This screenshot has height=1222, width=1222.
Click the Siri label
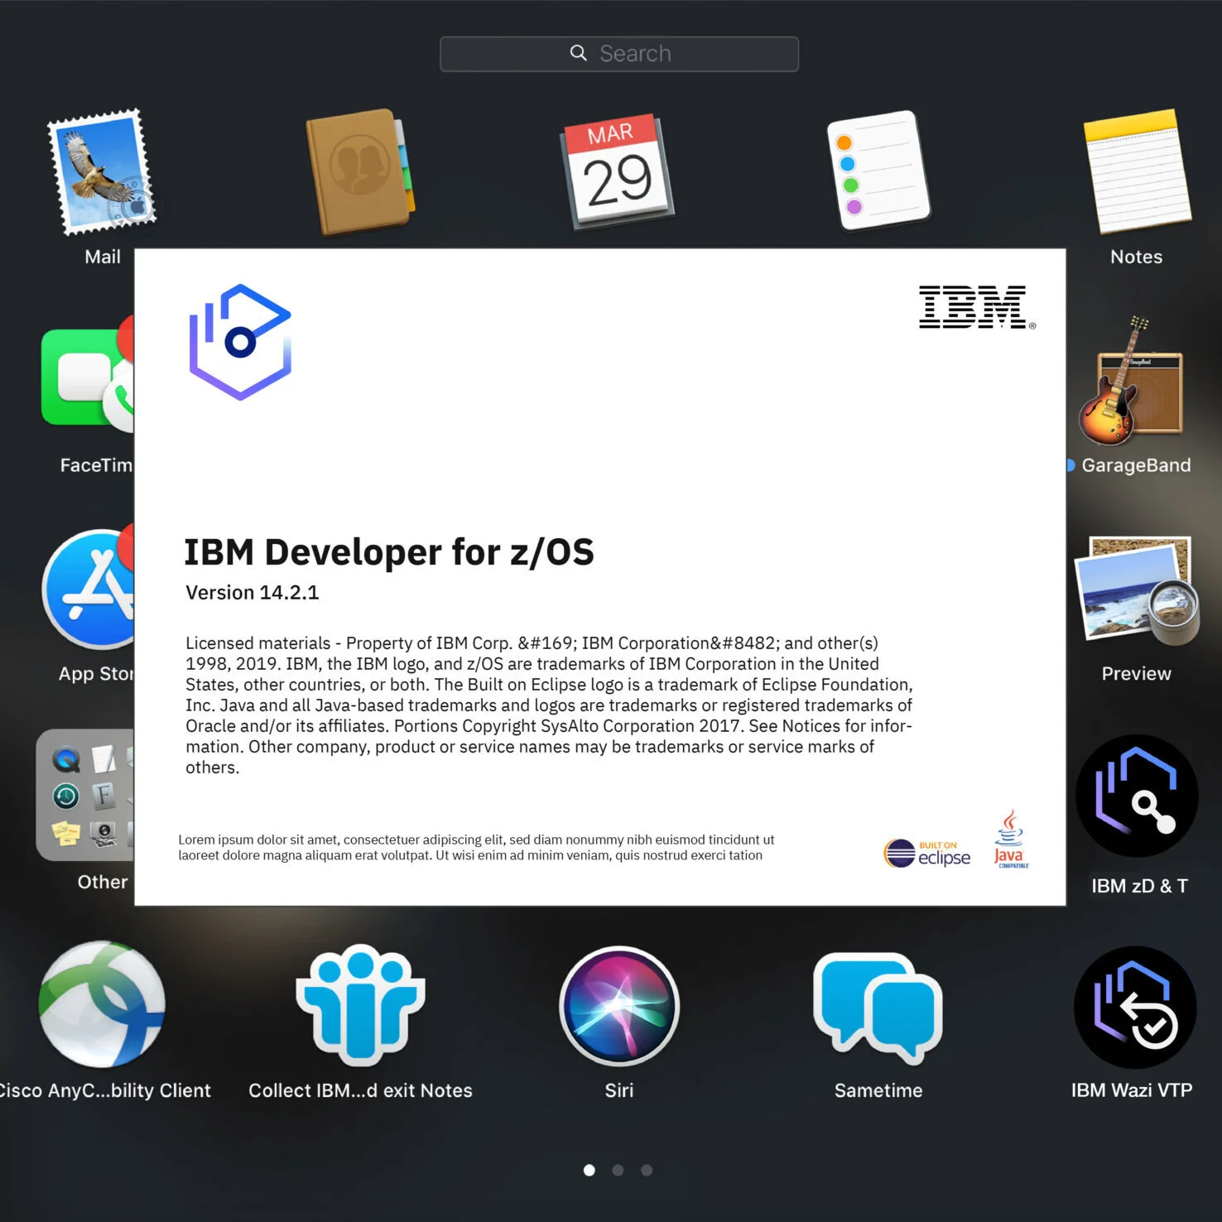[619, 1090]
